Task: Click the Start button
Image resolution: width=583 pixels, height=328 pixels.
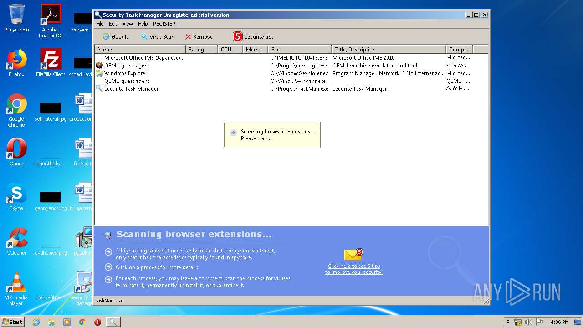Action: pyautogui.click(x=13, y=322)
